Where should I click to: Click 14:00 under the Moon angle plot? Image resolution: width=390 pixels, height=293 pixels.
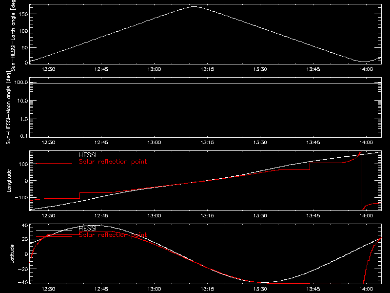tap(366, 143)
